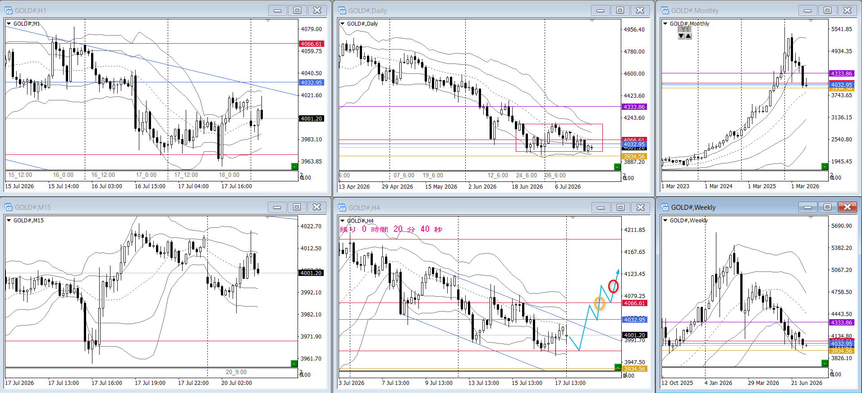Click the chart icon in GOLD#,Daily title bar
Screen dimensions: 862x393
[342, 10]
